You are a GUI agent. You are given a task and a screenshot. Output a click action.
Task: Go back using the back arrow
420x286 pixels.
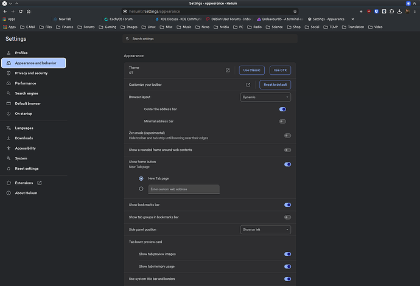(5, 11)
